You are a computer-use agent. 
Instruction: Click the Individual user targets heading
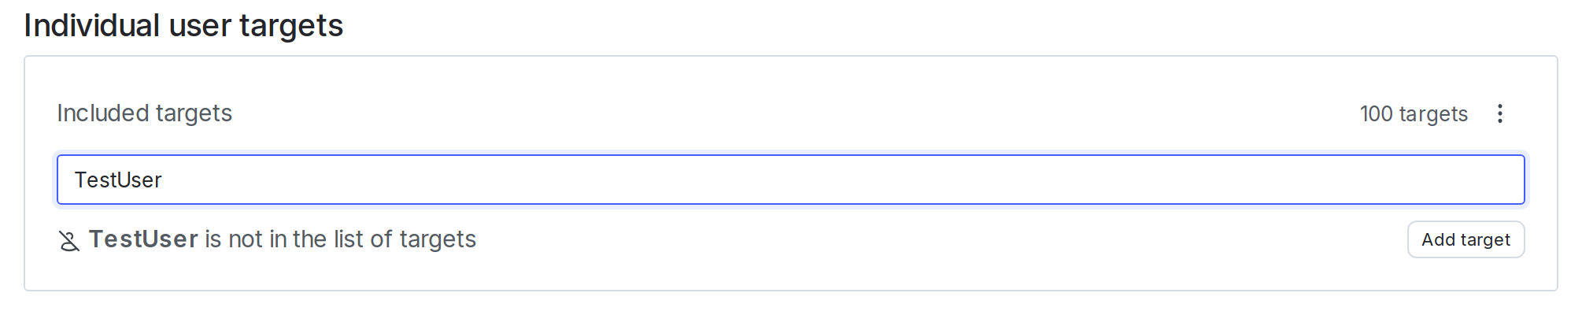pyautogui.click(x=183, y=25)
